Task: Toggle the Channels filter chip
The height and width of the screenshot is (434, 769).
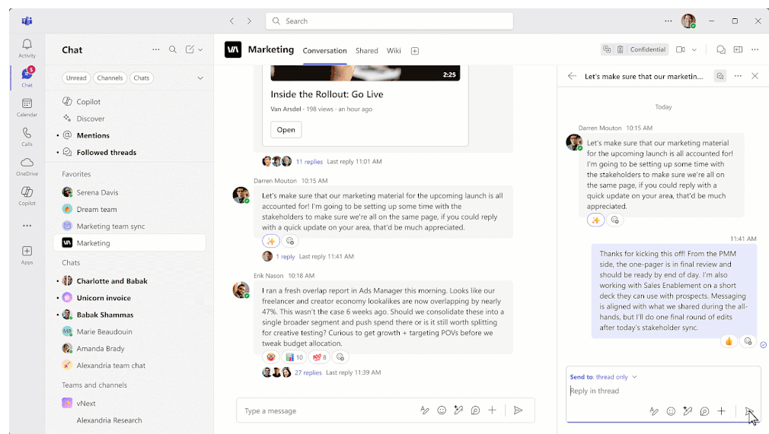Action: tap(110, 78)
